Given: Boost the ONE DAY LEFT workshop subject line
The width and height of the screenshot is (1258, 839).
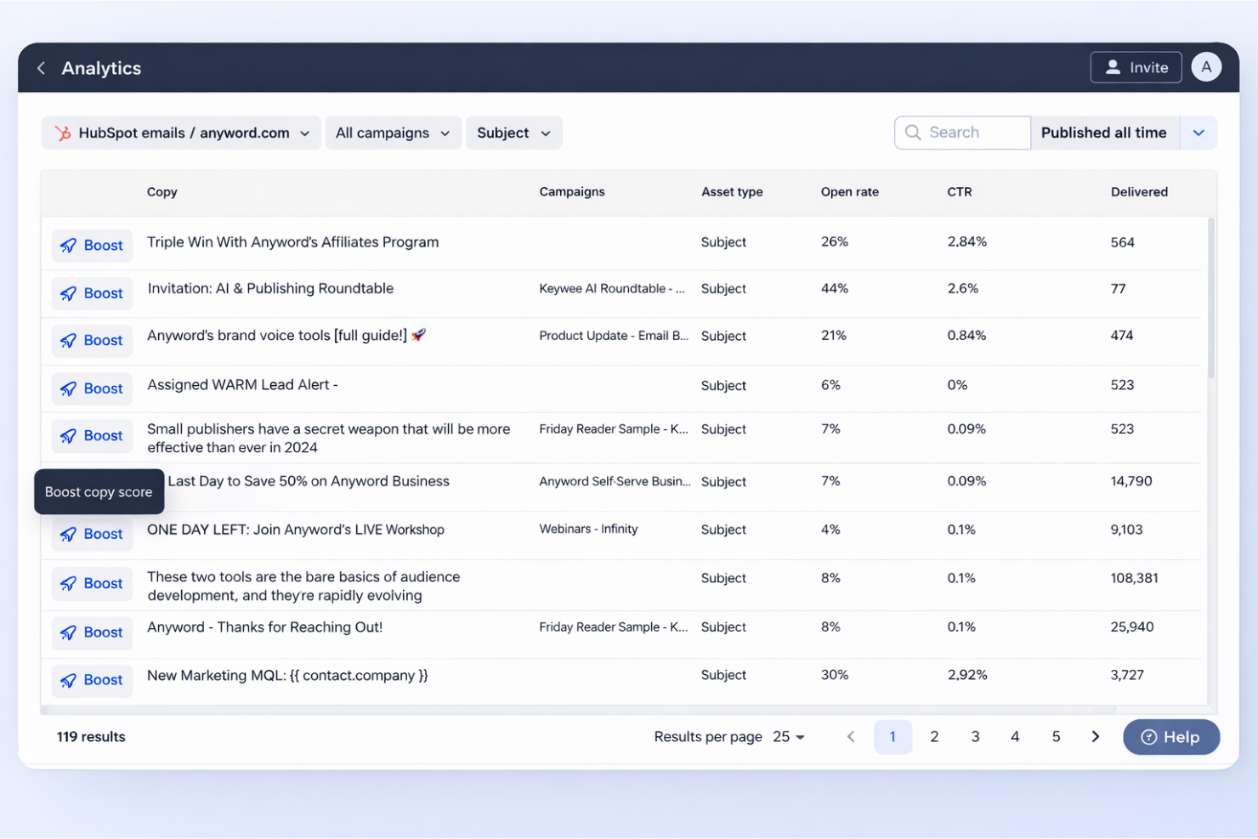Looking at the screenshot, I should pyautogui.click(x=92, y=534).
